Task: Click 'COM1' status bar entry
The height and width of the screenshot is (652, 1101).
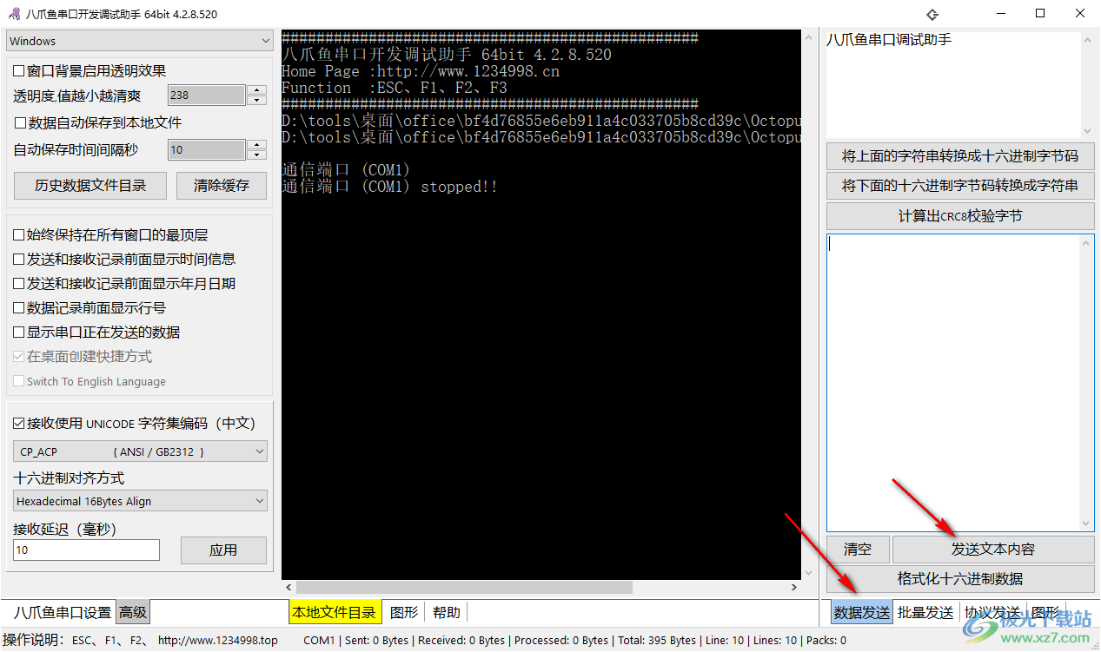Action: 319,641
